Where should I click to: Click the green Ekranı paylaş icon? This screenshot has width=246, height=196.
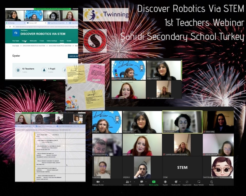(x=154, y=182)
